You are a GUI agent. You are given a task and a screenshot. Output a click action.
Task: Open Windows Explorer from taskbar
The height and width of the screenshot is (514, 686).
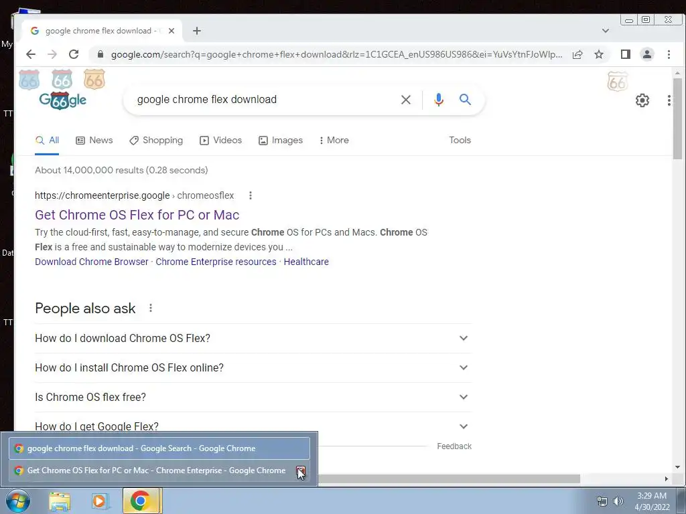point(60,501)
